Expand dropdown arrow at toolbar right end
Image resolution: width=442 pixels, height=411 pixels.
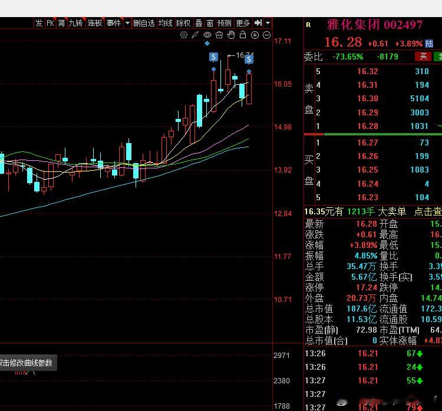[x=268, y=23]
